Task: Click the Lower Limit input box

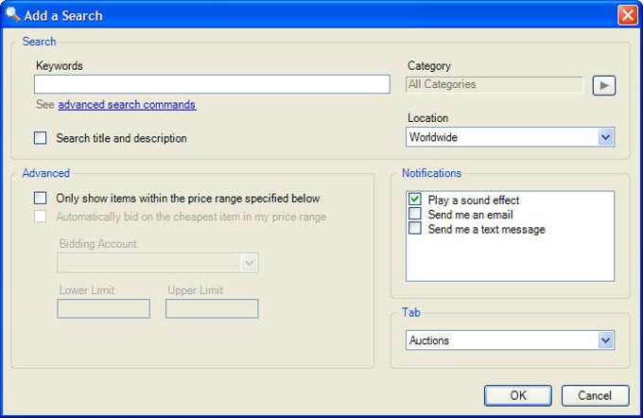Action: (x=103, y=308)
